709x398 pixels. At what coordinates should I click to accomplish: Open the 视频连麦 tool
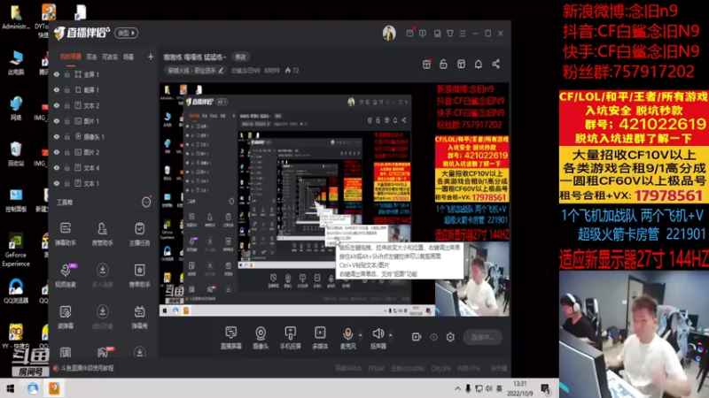coord(66,275)
